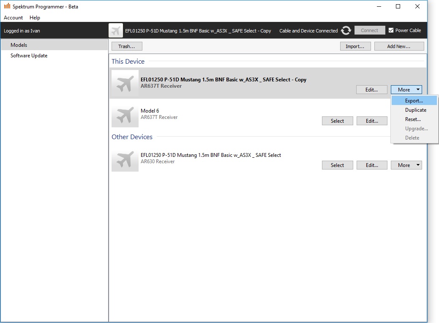
Task: Click the refresh connection arrows icon
Action: point(346,30)
